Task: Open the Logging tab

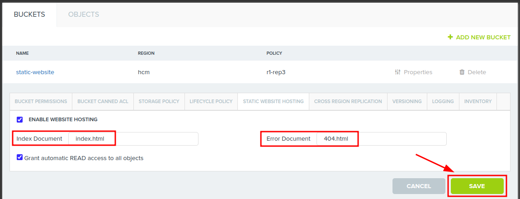Action: click(443, 101)
